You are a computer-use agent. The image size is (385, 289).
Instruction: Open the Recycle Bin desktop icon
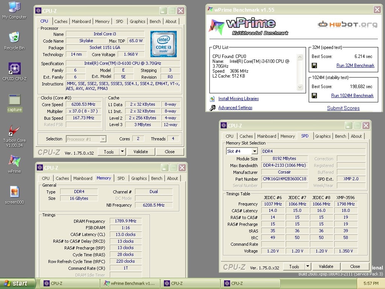pyautogui.click(x=14, y=41)
